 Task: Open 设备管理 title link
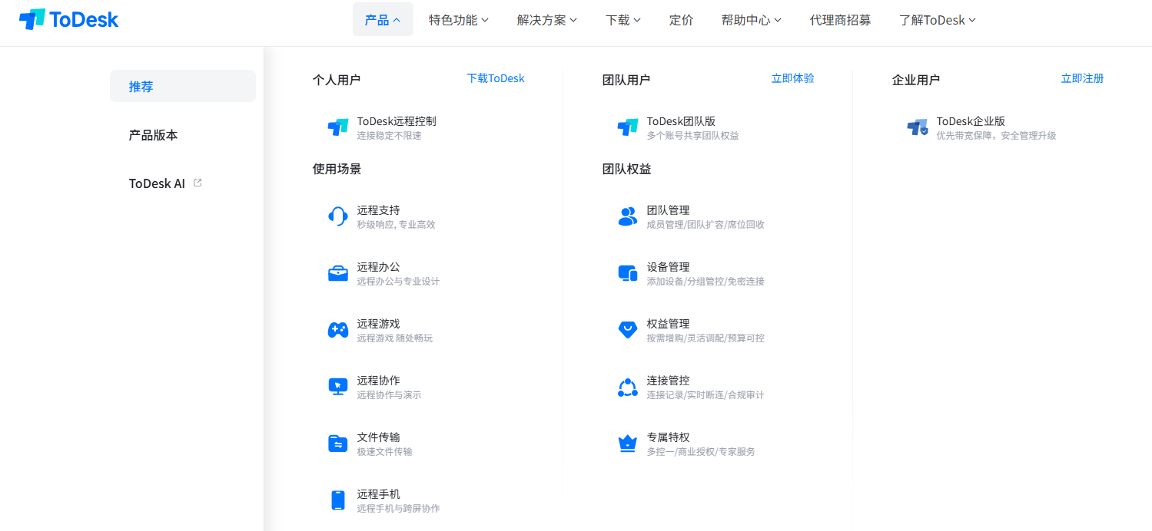point(669,267)
